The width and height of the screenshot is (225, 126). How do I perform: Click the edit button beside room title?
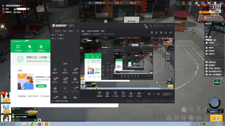tap(102, 31)
